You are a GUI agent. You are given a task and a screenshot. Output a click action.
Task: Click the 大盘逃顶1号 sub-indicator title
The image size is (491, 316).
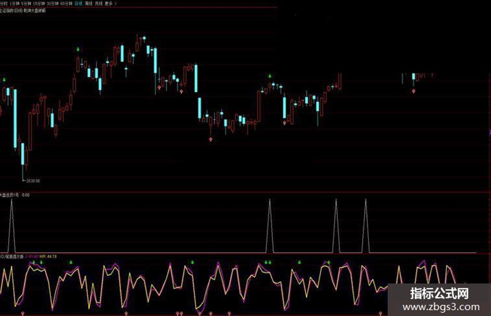(9, 195)
